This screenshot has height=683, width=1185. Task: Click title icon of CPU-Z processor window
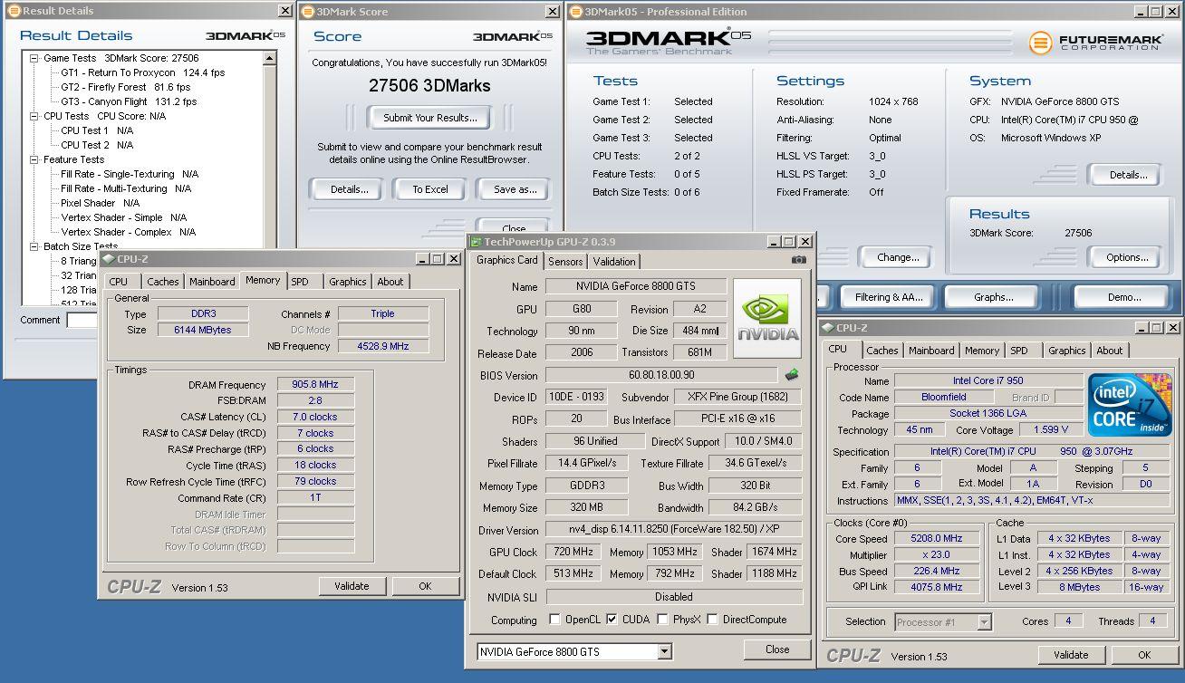point(828,327)
